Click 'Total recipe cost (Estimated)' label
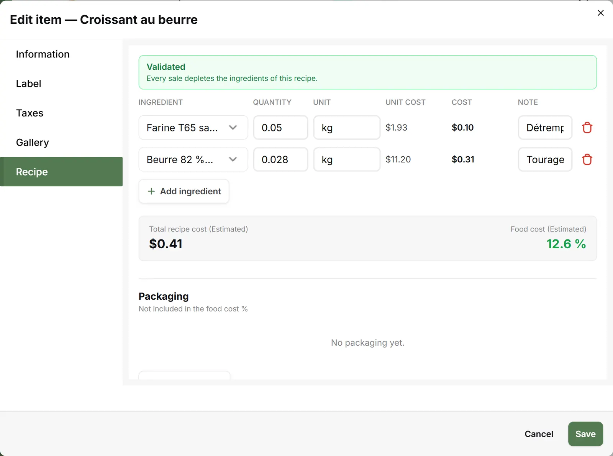The image size is (613, 456). 198,229
